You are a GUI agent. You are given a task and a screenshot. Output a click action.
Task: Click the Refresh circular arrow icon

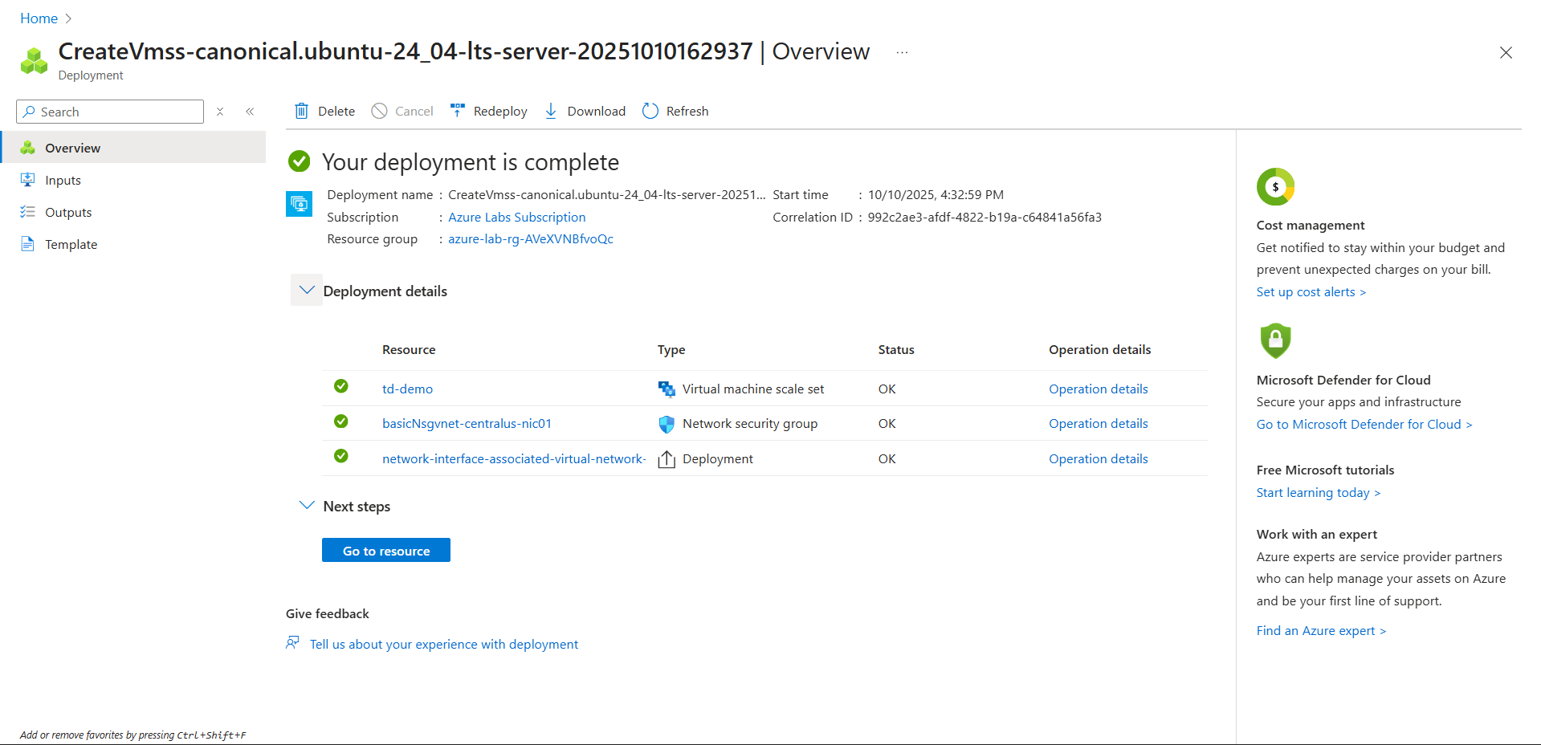tap(650, 111)
